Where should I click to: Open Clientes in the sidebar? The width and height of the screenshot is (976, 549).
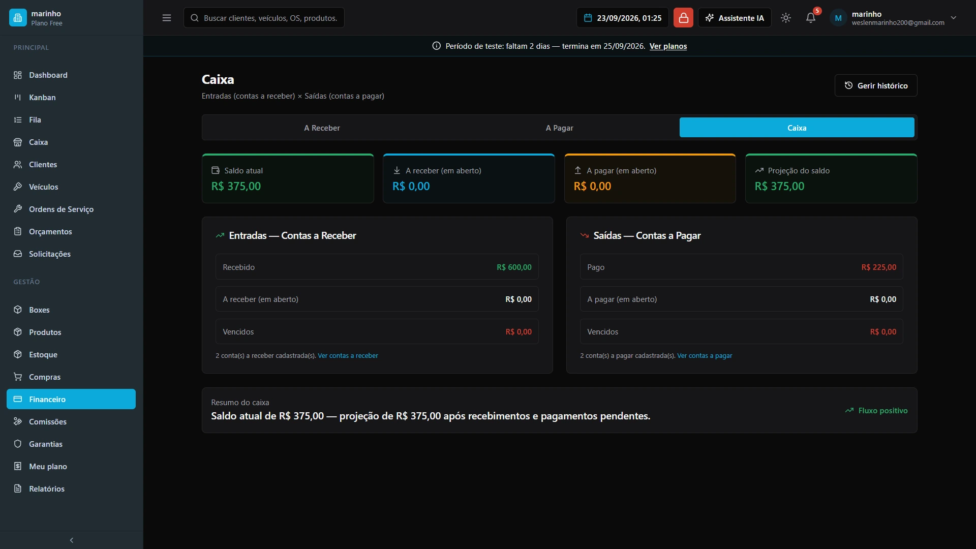pyautogui.click(x=71, y=165)
